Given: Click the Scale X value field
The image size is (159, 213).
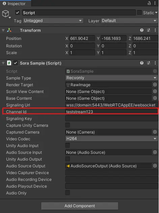Looking at the screenshot, I should pyautogui.click(x=82, y=52).
